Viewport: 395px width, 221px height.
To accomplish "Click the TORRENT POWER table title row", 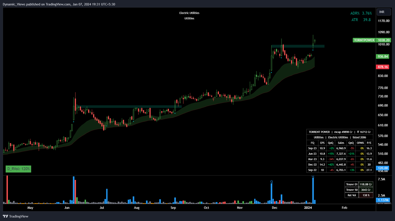I will (340, 132).
